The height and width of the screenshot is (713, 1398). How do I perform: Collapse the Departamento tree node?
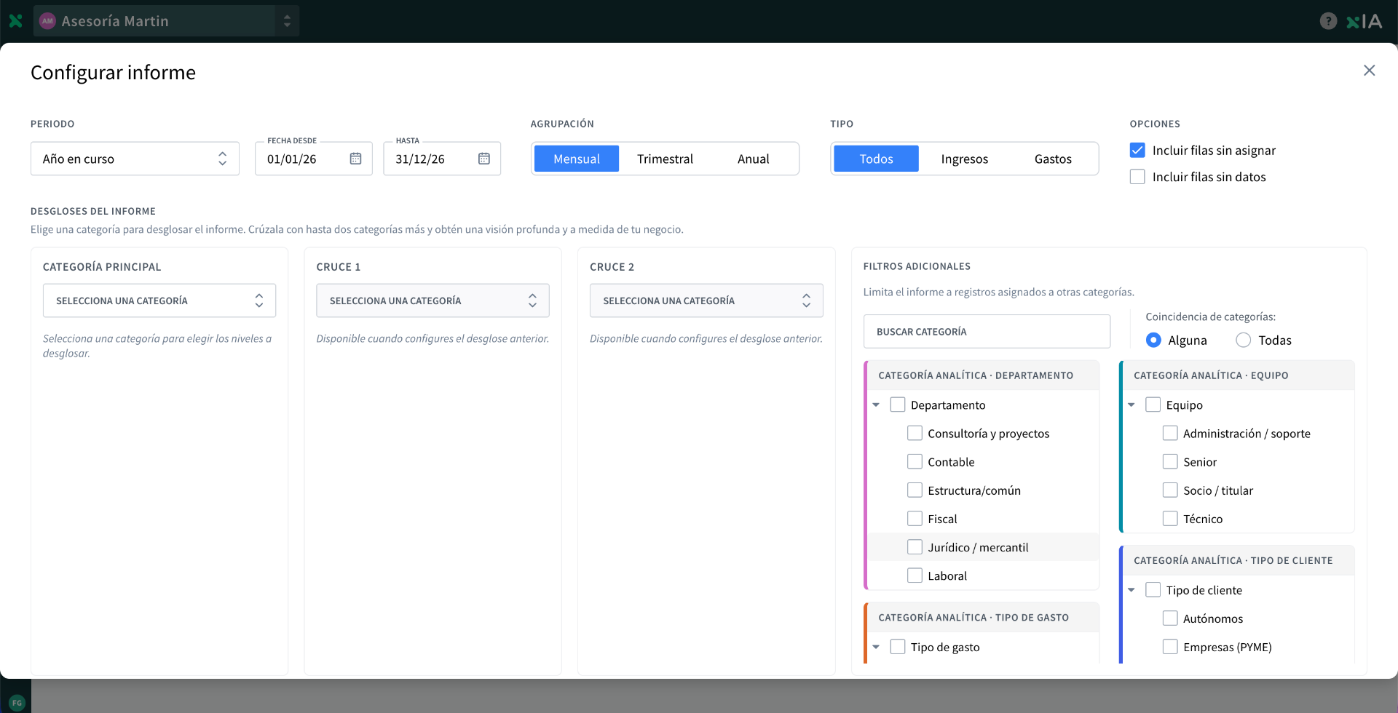click(876, 405)
